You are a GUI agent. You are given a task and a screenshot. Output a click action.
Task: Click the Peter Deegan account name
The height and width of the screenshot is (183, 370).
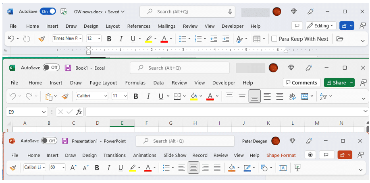click(255, 141)
